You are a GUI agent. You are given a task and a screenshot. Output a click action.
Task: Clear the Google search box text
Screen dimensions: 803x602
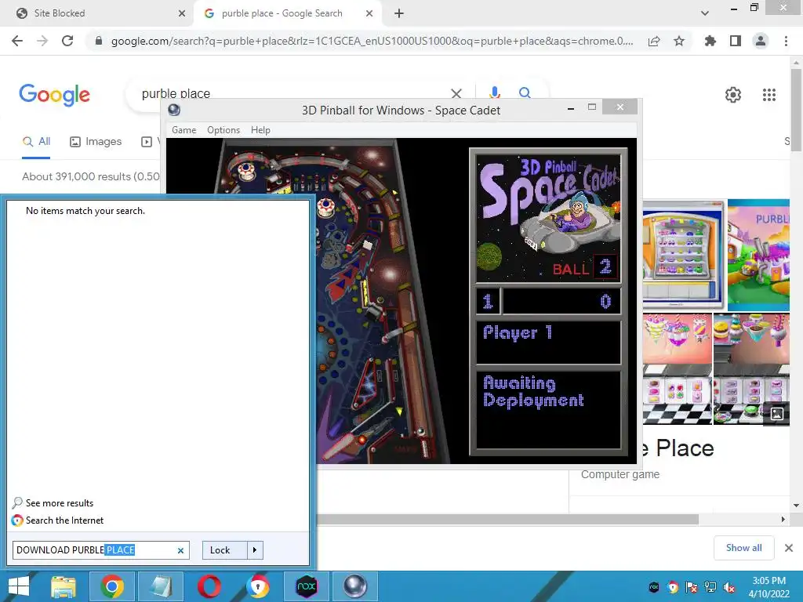tap(456, 93)
